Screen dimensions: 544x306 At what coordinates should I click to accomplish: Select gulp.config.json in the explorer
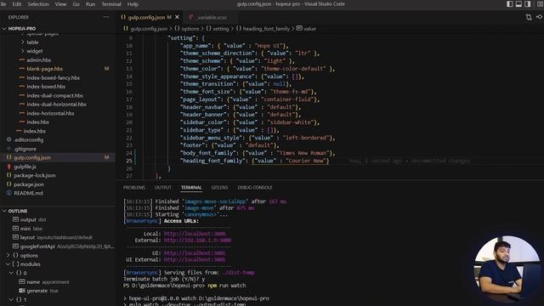point(32,157)
